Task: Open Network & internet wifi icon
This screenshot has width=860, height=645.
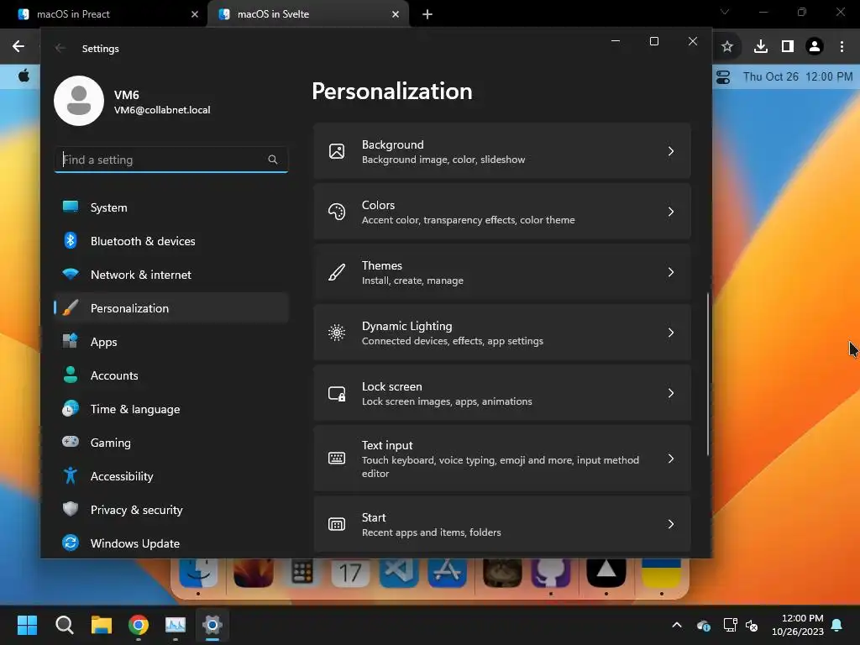Action: 71,274
